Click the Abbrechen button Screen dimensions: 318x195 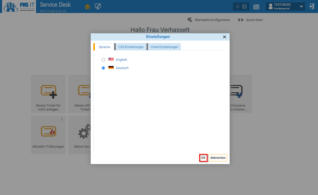[x=218, y=158]
